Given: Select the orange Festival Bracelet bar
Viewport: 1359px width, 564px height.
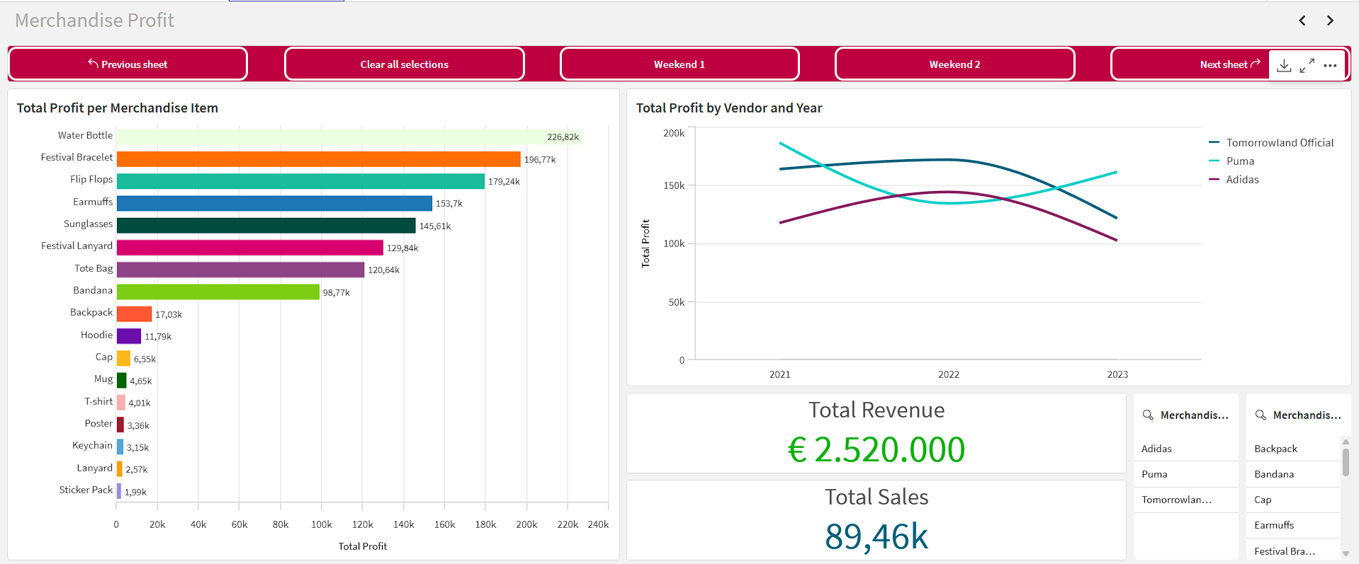Looking at the screenshot, I should point(318,159).
